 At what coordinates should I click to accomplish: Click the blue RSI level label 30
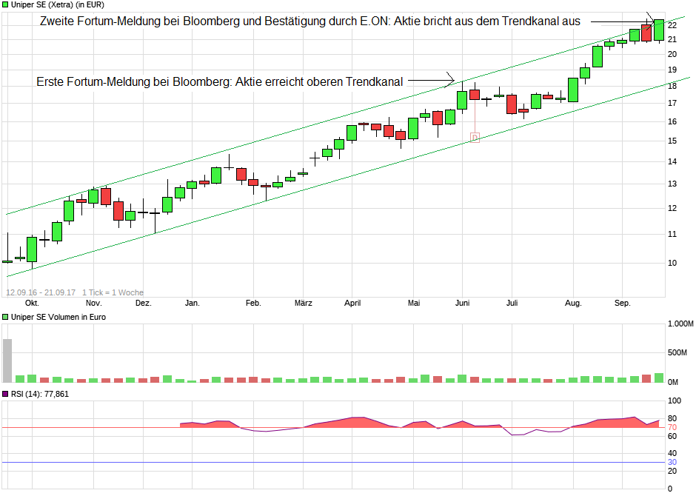[x=672, y=462]
